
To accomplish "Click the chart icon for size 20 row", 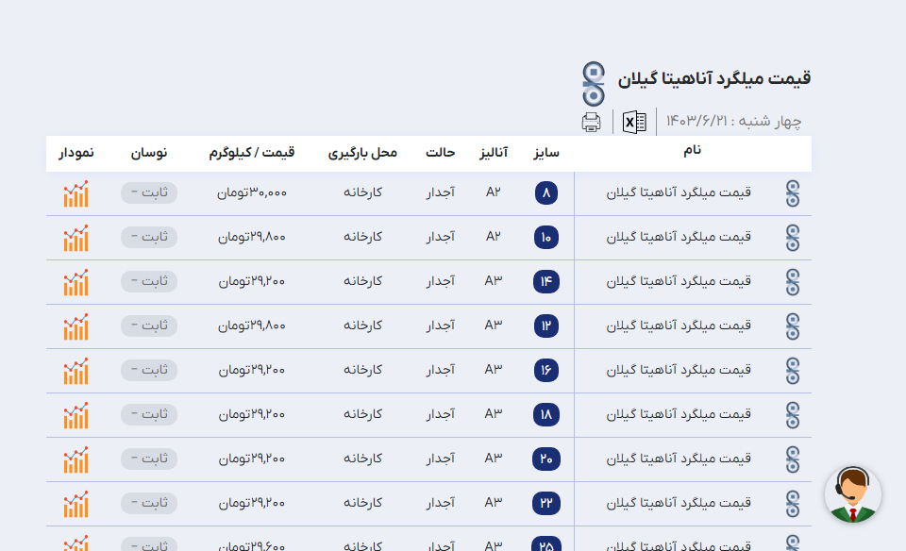I will 75,459.
